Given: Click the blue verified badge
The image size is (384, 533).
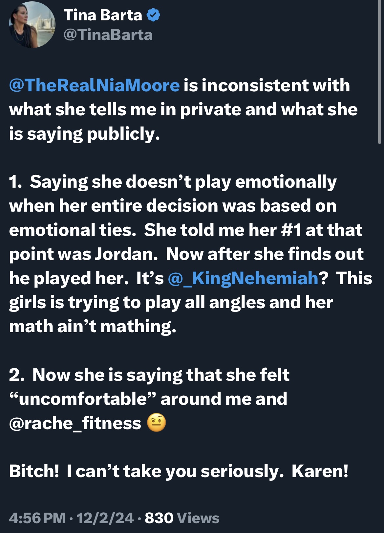Looking at the screenshot, I should (x=153, y=15).
